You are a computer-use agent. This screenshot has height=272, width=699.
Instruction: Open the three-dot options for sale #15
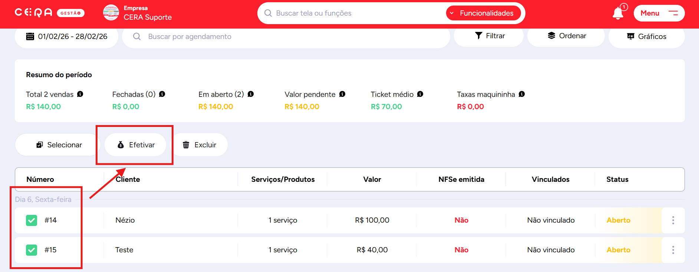tap(673, 250)
